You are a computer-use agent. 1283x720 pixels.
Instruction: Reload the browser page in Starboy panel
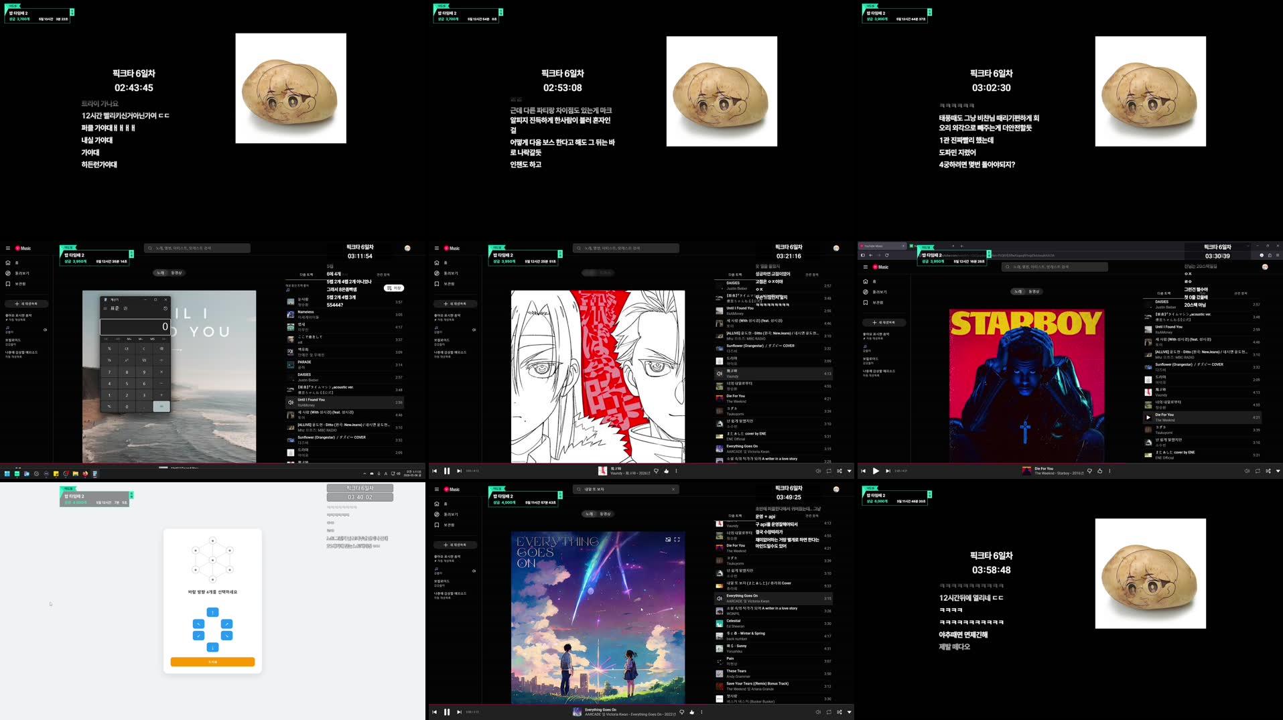886,255
